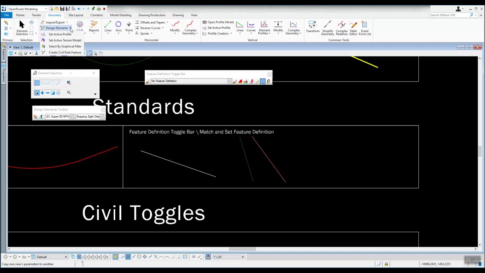Switch to the Model Detailing ribbon tab
This screenshot has width=485, height=273.
click(x=120, y=15)
